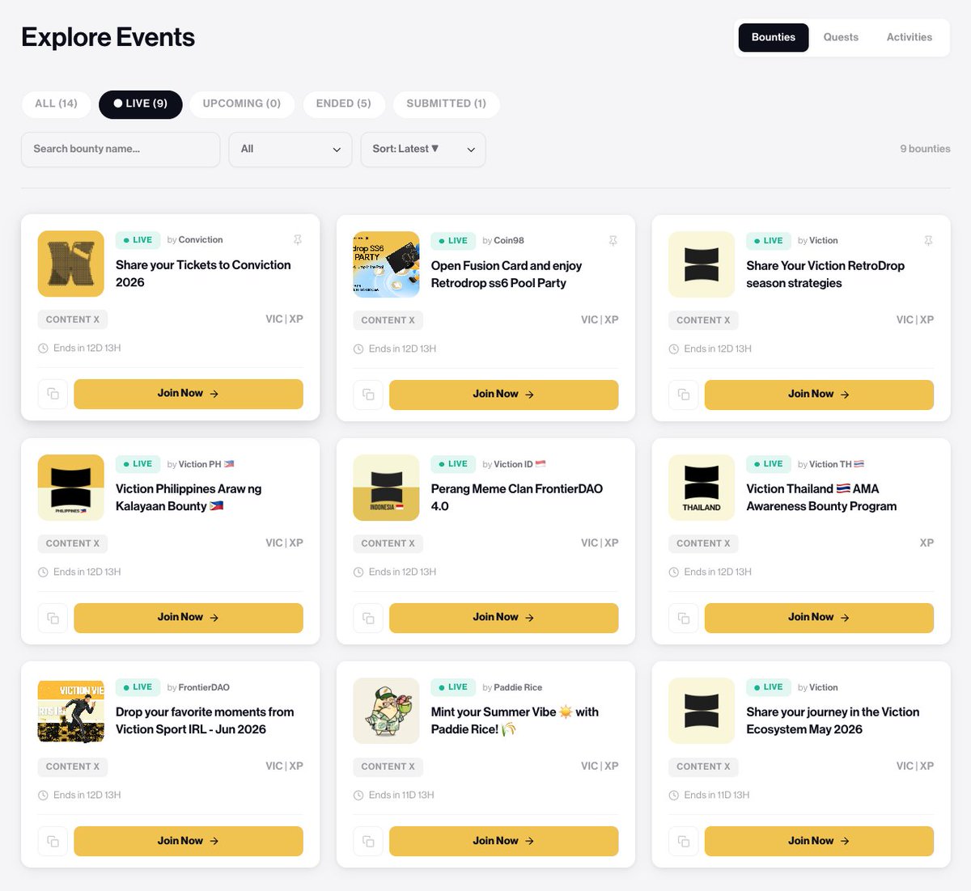Join Now on Ecosystem May 2026 bounty
The image size is (971, 891).
tap(819, 841)
